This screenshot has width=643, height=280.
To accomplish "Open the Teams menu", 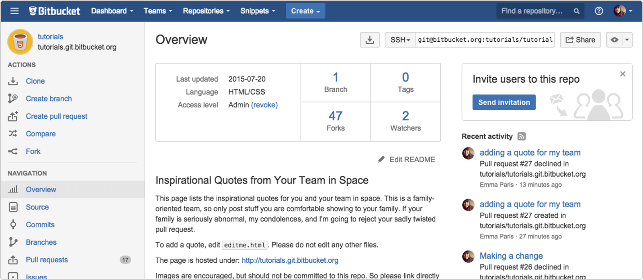I will tap(158, 11).
